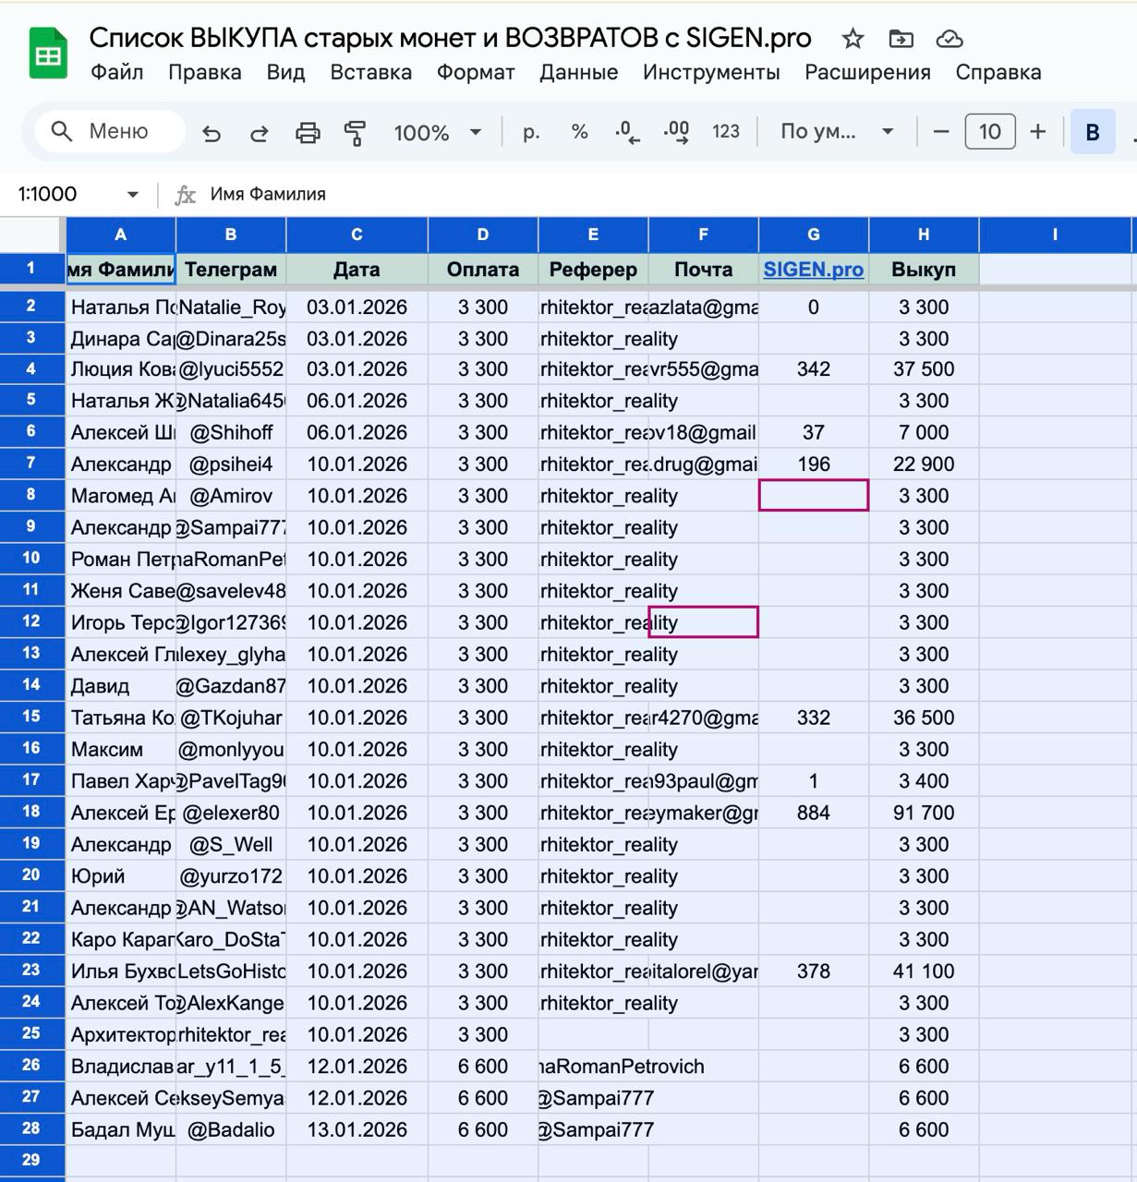Follow the SIGEN.pro link in header

click(x=813, y=270)
